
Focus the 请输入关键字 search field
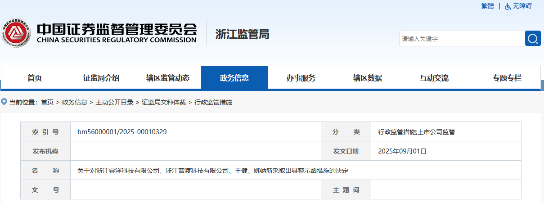[462, 39]
